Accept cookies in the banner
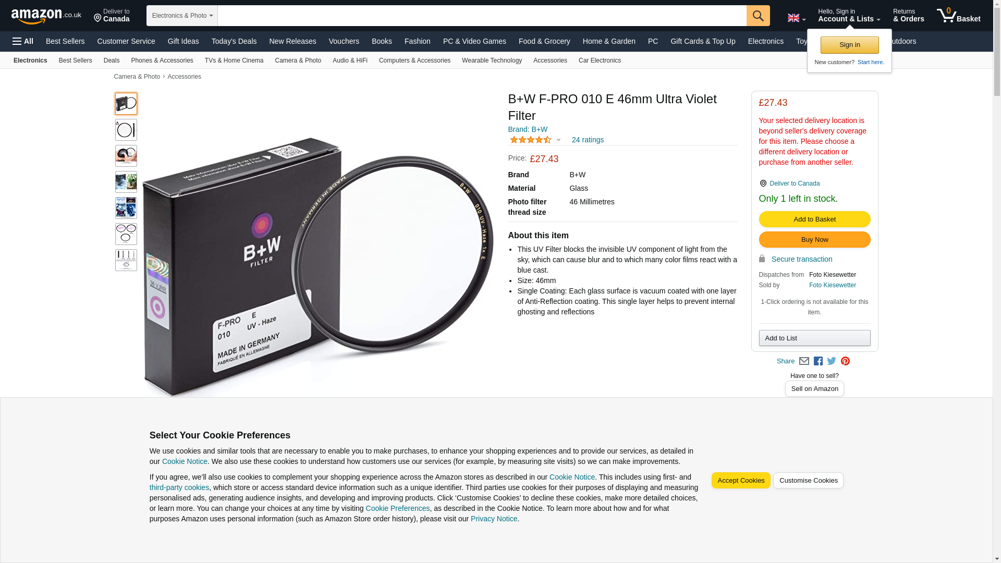 [741, 481]
